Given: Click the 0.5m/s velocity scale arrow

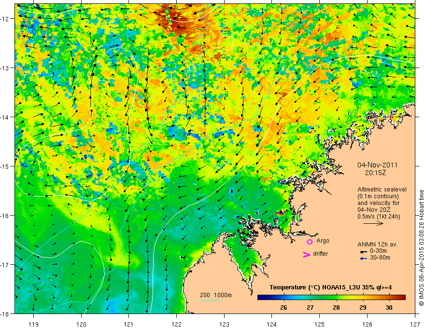Looking at the screenshot, I should pyautogui.click(x=373, y=223).
